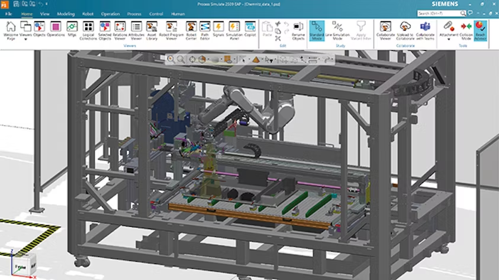Launch the Robot Program Viewer
499x280 pixels.
[172, 30]
